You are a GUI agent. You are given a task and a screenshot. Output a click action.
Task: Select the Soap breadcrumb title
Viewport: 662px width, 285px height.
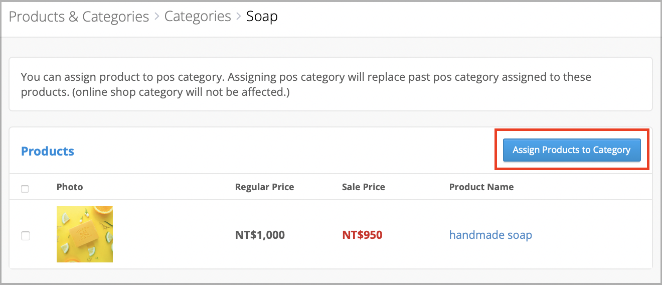(262, 17)
